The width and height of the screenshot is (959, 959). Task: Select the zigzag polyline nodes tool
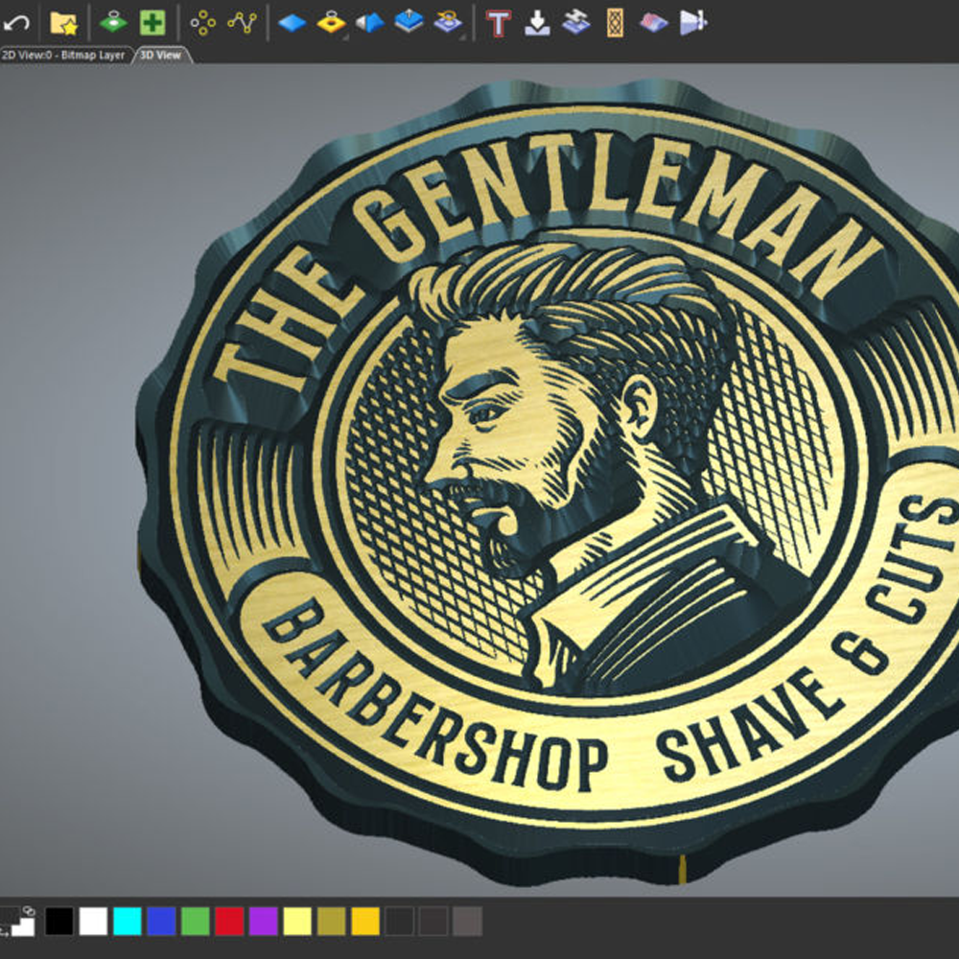click(242, 22)
